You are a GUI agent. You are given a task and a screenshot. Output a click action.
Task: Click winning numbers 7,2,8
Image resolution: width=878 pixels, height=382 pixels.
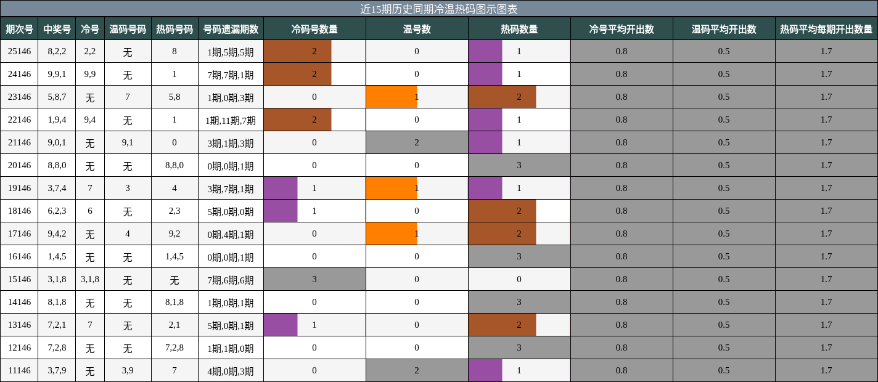pos(57,347)
